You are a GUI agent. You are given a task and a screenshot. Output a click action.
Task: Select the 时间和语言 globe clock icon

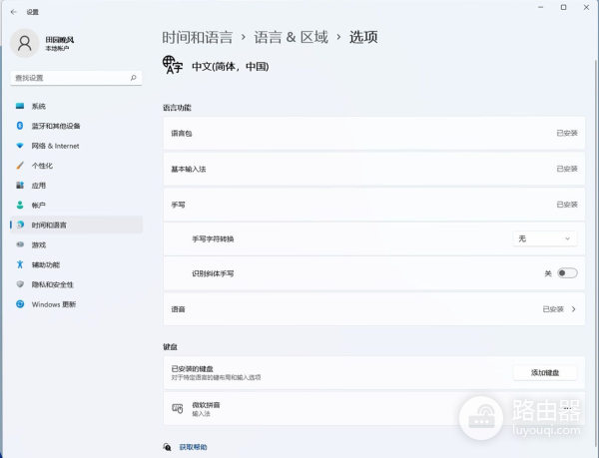click(x=20, y=225)
